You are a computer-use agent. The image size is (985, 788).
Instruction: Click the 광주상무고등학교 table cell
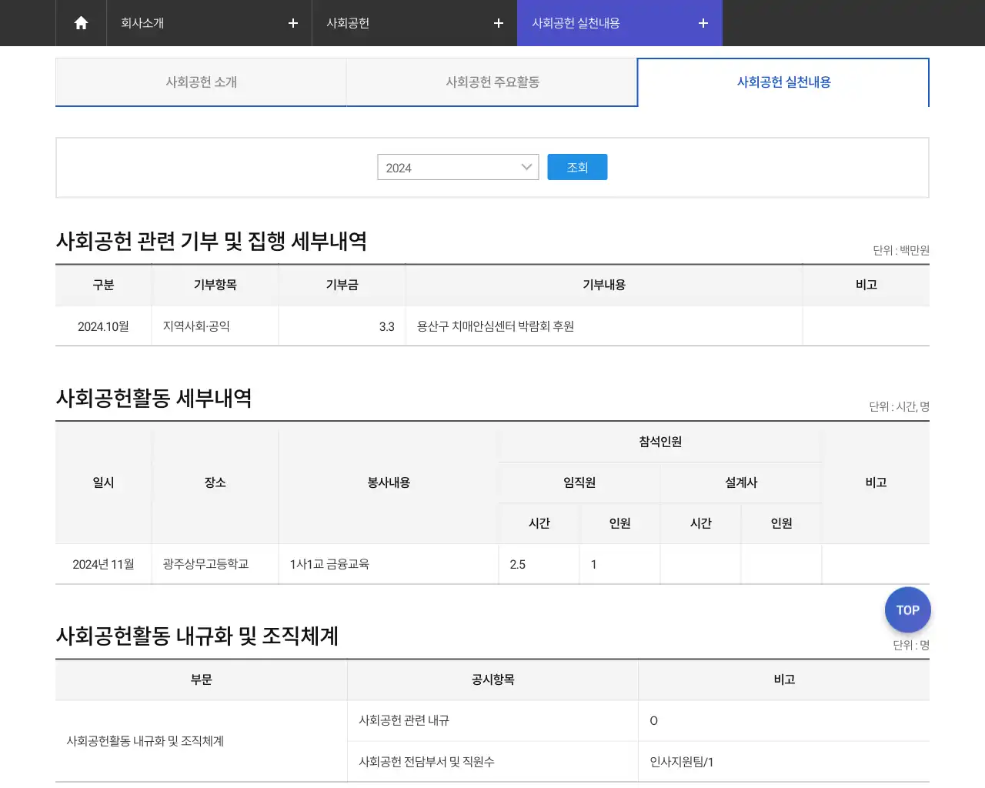tap(215, 564)
